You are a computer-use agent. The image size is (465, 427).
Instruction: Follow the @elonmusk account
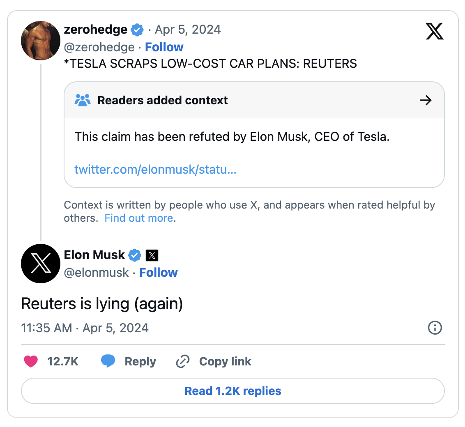coord(158,273)
